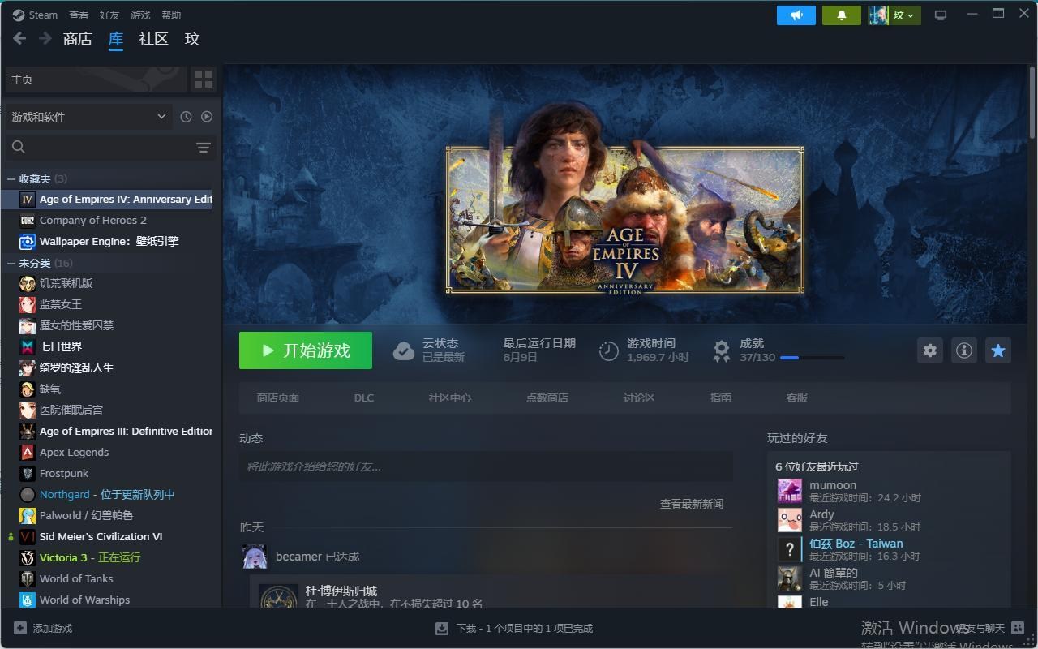The width and height of the screenshot is (1038, 649).
Task: Click the 添加游戏 plus button
Action: [20, 628]
